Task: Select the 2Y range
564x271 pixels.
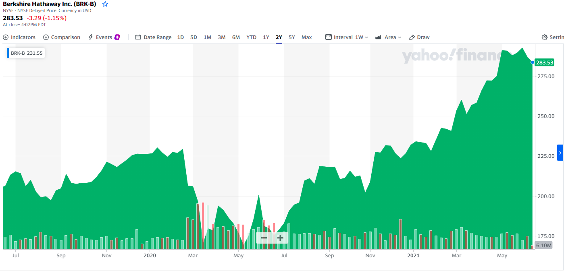Action: click(x=279, y=37)
